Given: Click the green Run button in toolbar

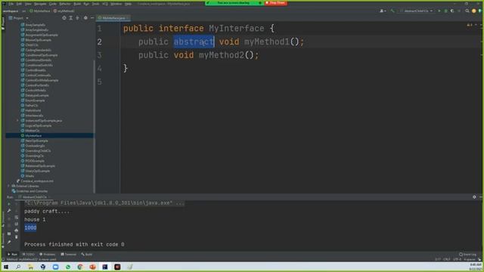Looking at the screenshot, I should [439, 11].
